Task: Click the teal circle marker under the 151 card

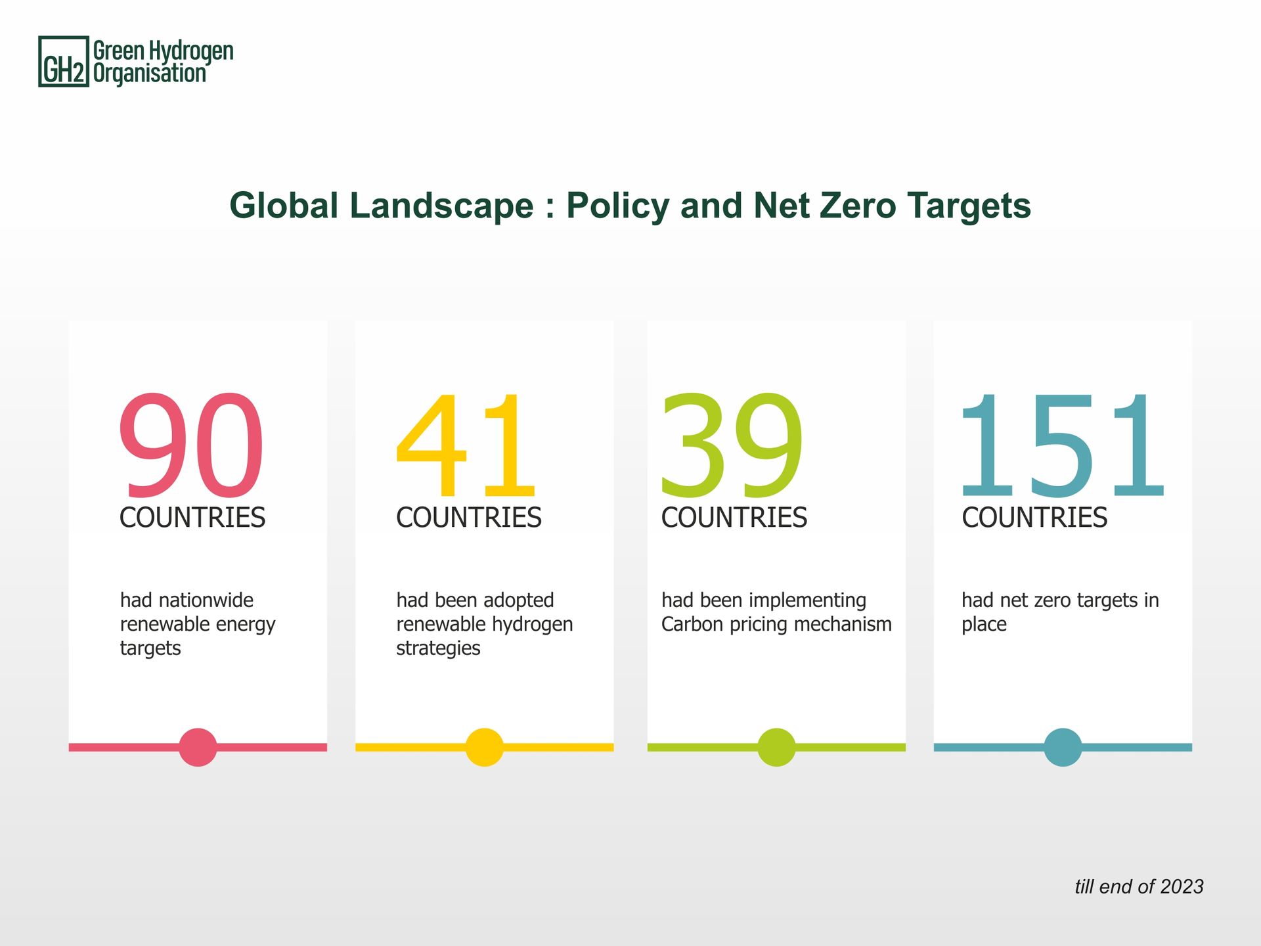Action: [x=1063, y=747]
